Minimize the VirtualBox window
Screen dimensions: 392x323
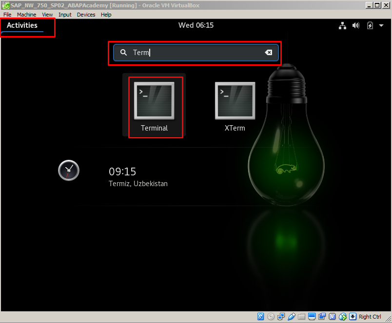tap(369, 5)
